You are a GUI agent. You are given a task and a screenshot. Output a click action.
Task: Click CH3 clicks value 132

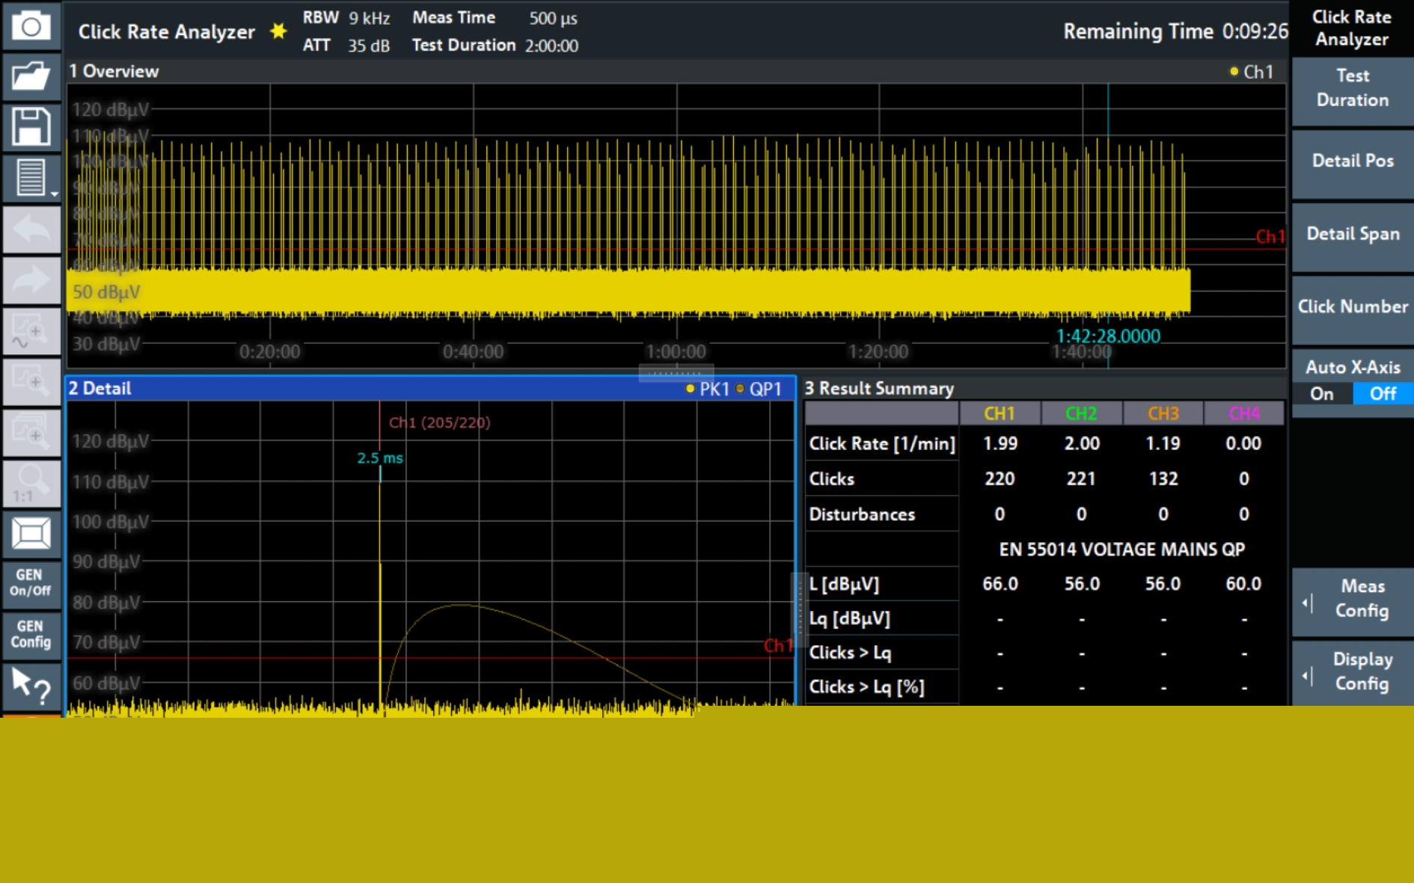[1163, 479]
